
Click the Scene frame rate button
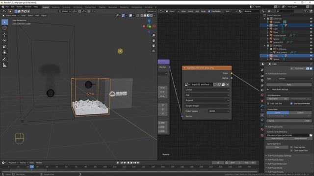278,113
